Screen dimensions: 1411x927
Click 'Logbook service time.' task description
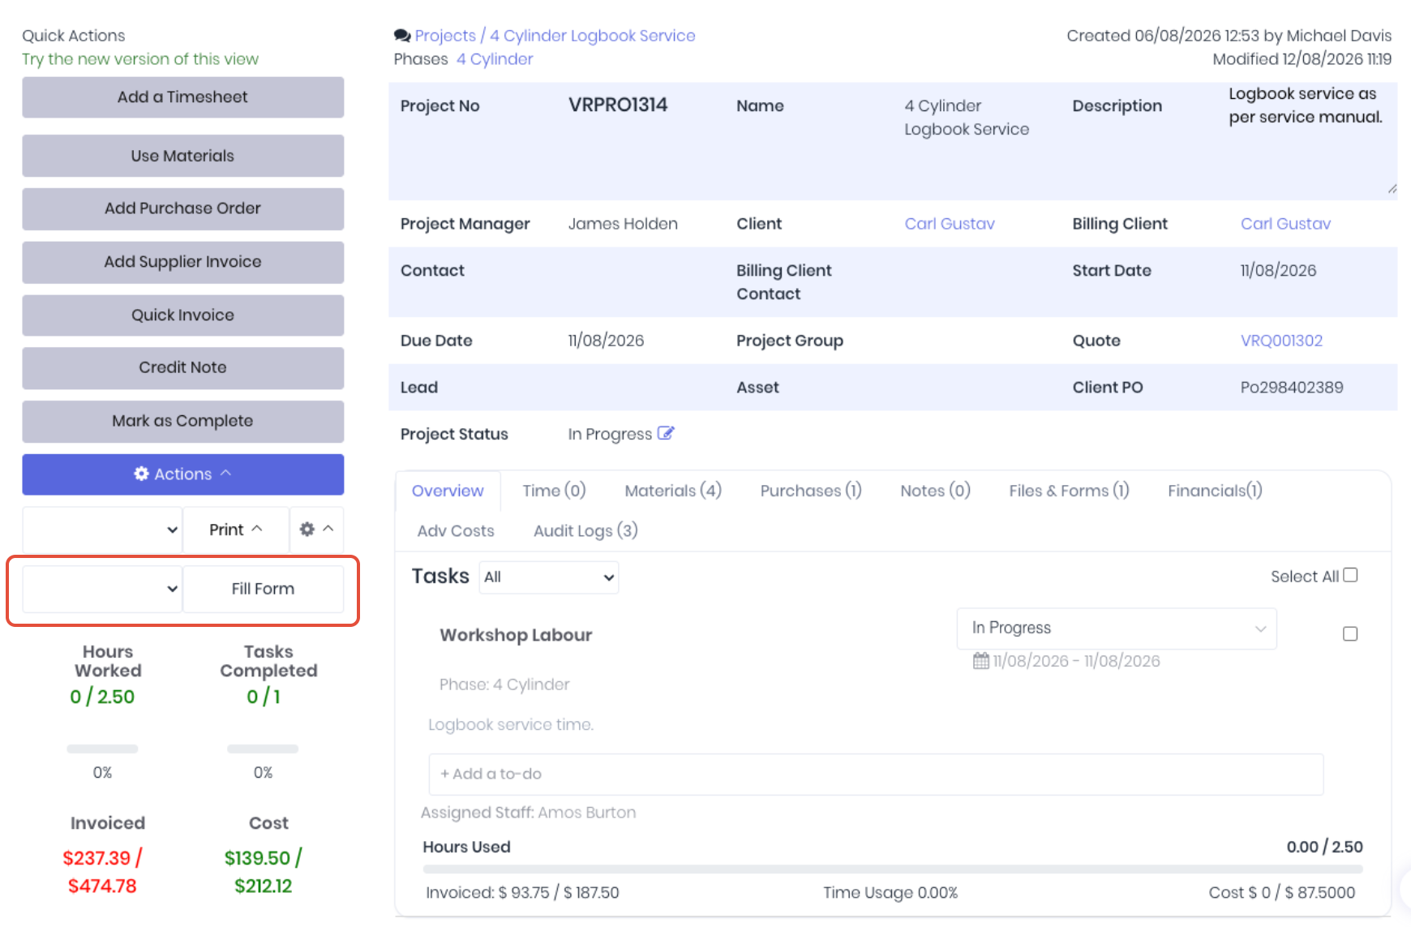tap(511, 725)
